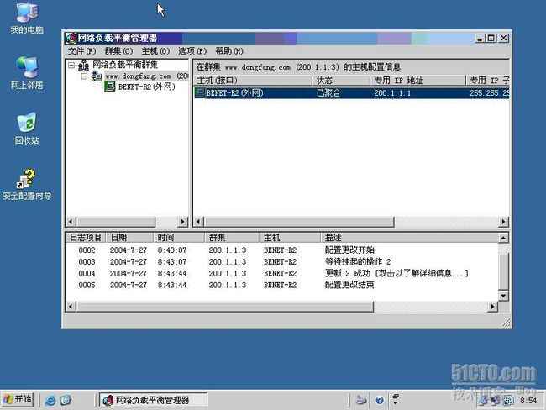This screenshot has height=410, width=546.
Task: Sort by the 状态 column header
Action: [x=341, y=81]
